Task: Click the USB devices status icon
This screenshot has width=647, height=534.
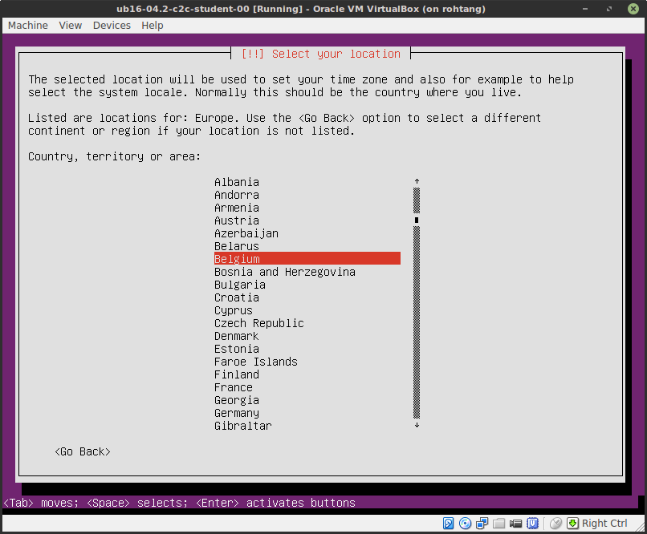Action: [x=532, y=523]
